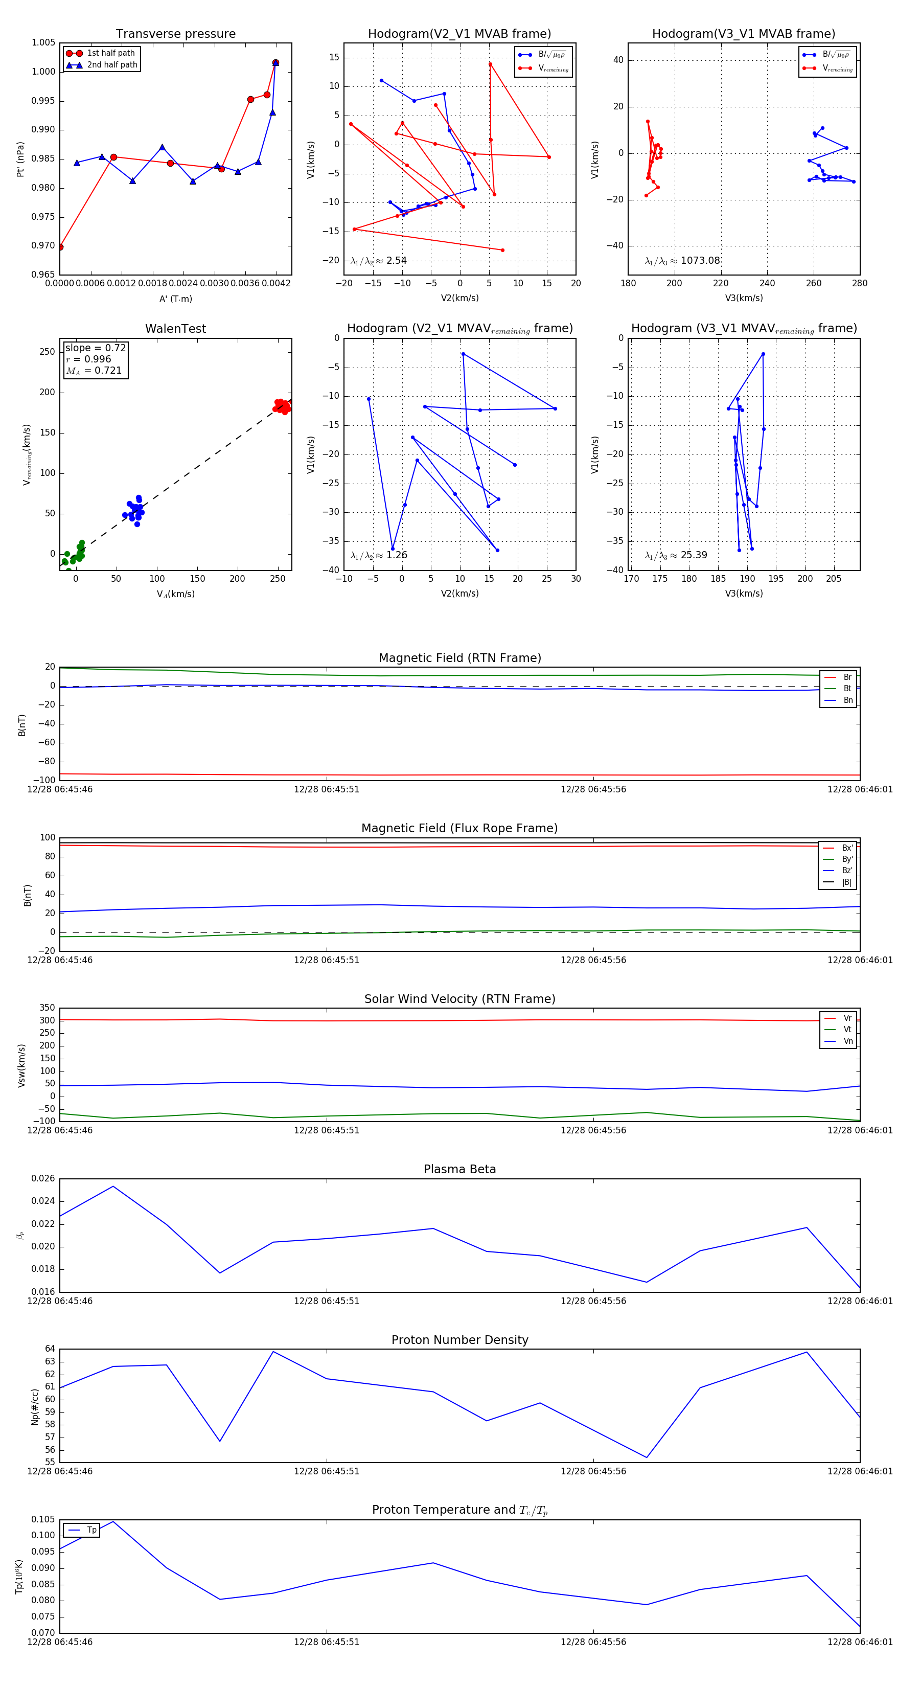Click the 'V_remaining(km/s)' axis label in WalenTest

pyautogui.click(x=27, y=454)
